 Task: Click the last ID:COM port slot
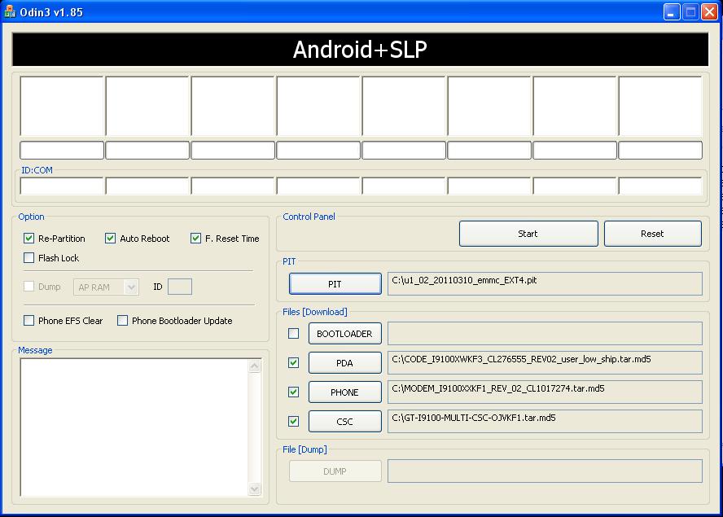660,186
